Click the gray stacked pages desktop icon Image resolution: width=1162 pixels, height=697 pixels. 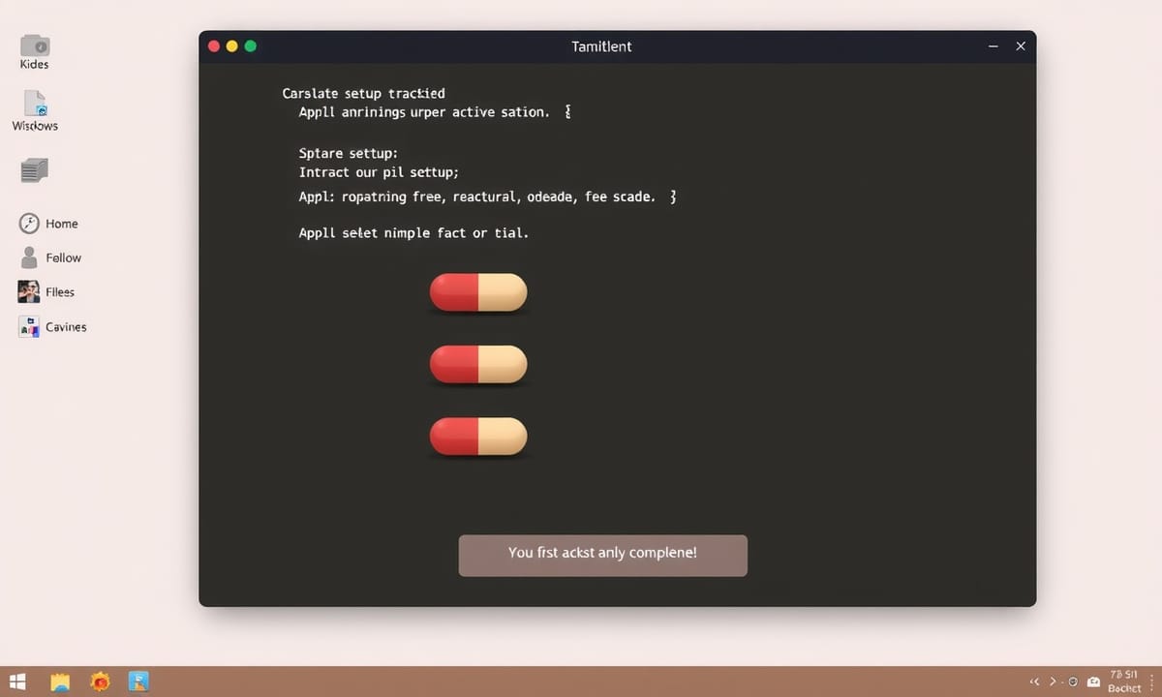pyautogui.click(x=34, y=170)
